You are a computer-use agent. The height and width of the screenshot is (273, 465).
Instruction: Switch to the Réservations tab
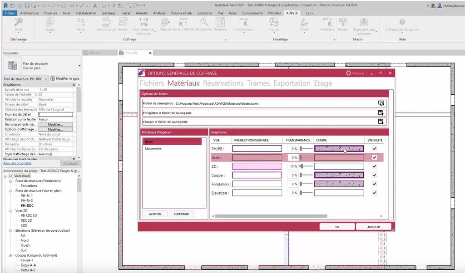[x=223, y=83]
